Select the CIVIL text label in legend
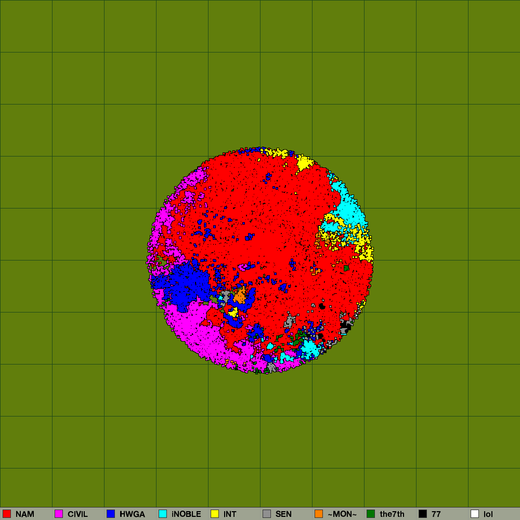520x520 pixels. (x=78, y=514)
